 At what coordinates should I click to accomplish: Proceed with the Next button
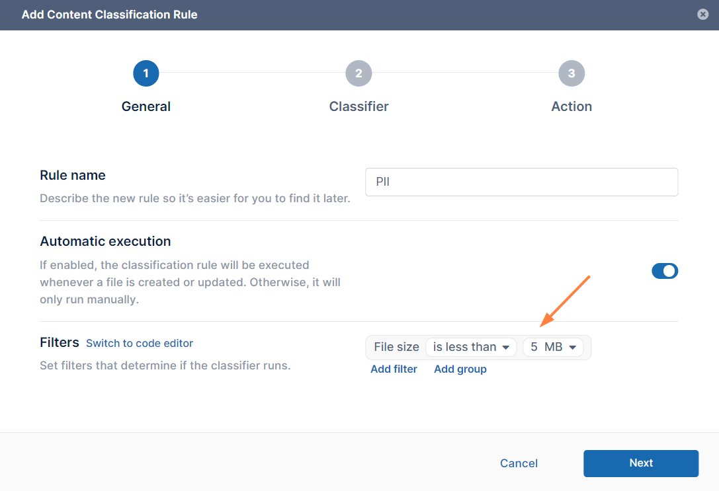click(x=640, y=463)
